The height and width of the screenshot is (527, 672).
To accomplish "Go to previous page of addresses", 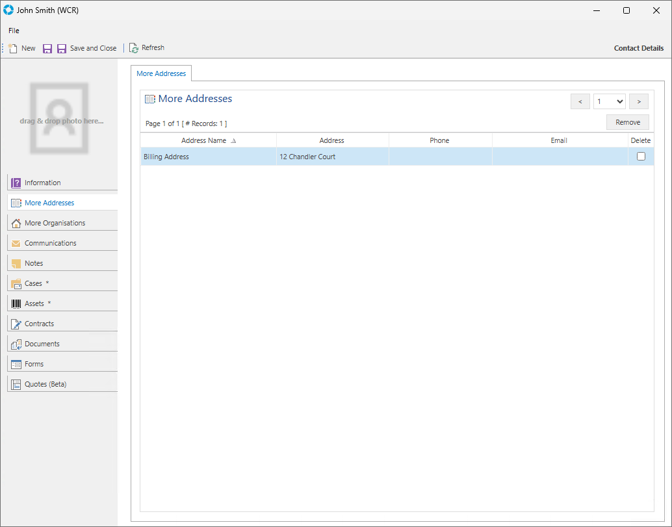I will (580, 101).
